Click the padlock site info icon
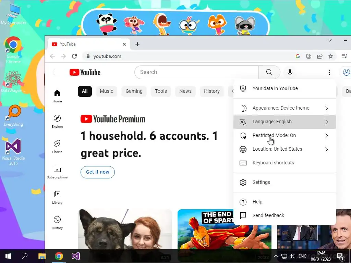 (x=88, y=56)
